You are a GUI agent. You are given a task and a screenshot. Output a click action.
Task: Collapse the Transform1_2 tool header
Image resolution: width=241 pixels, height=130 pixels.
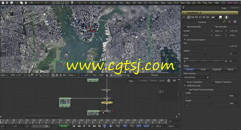[183, 13]
